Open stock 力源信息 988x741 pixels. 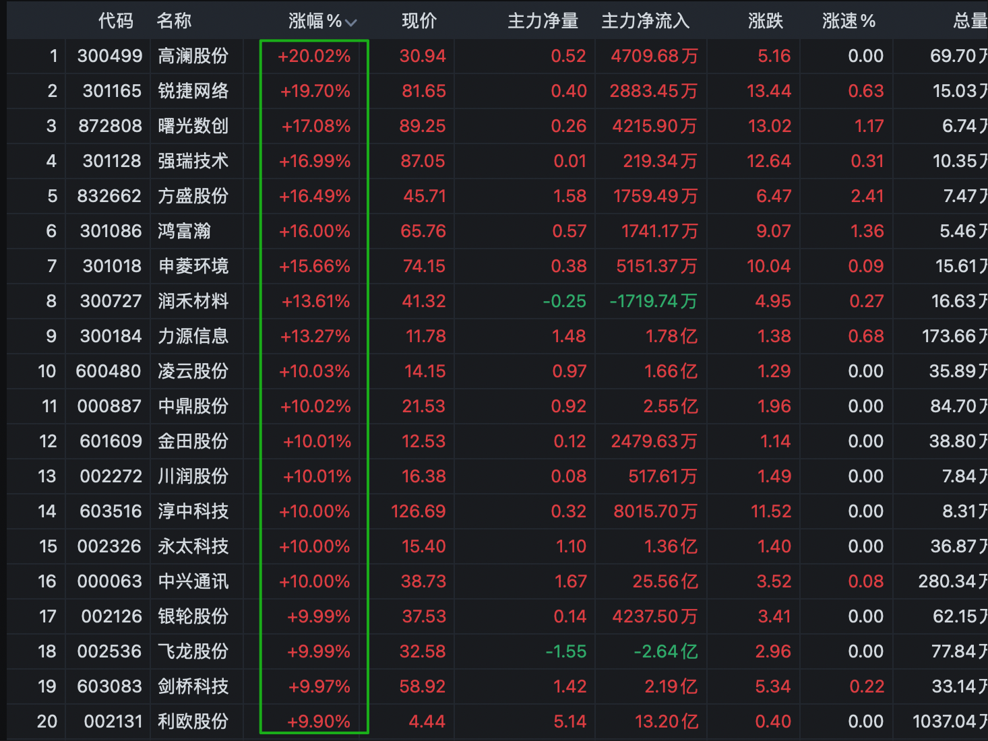(193, 336)
